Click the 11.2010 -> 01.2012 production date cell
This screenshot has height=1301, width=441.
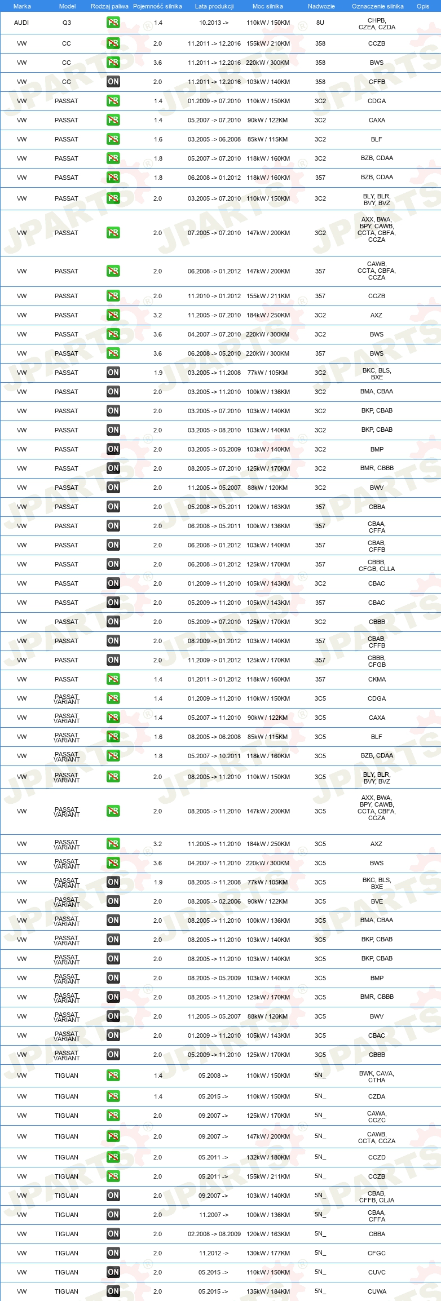click(x=214, y=296)
